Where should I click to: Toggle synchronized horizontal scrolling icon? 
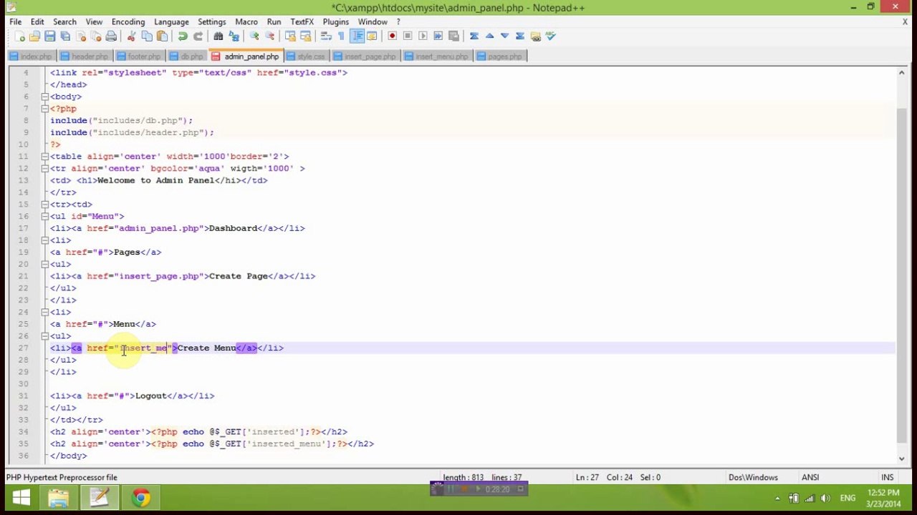(x=305, y=36)
